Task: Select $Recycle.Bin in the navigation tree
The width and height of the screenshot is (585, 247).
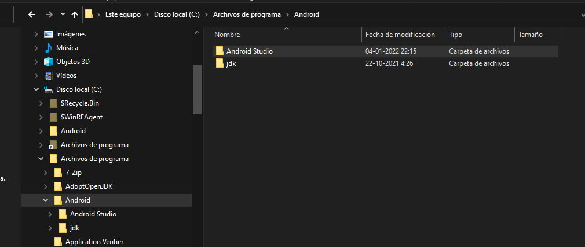Action: point(80,103)
